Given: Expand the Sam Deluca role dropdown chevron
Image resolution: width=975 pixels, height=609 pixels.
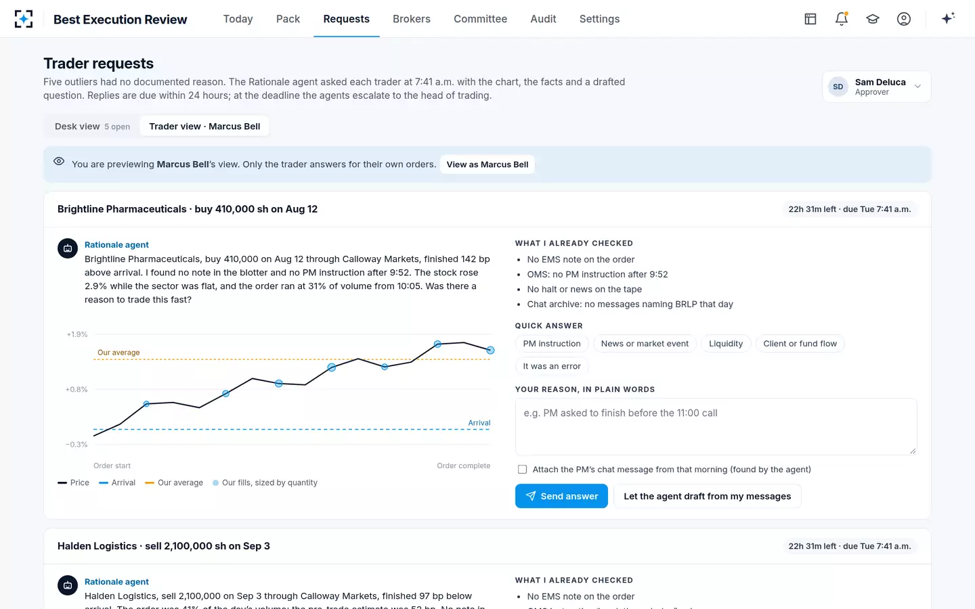Looking at the screenshot, I should coord(917,87).
